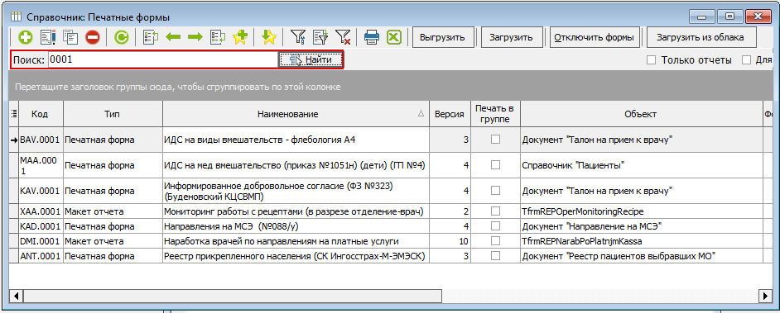Toggle Печать в группе for DMI.0001 row
Image resolution: width=780 pixels, height=313 pixels.
coord(495,241)
